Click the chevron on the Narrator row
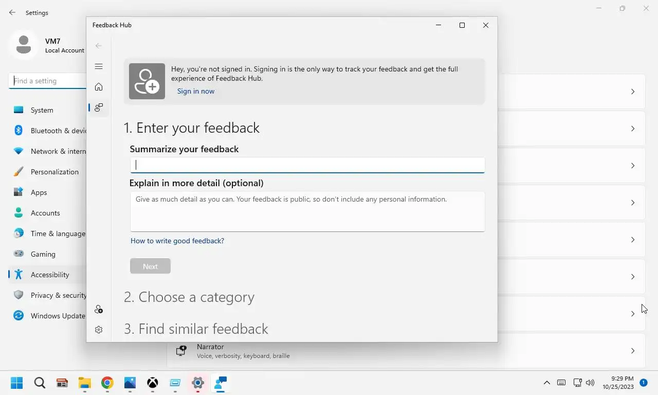Image resolution: width=658 pixels, height=395 pixels. [633, 351]
